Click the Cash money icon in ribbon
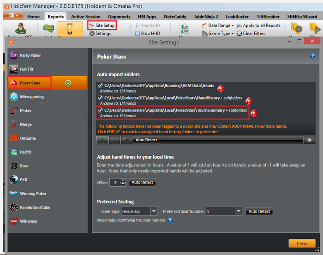The height and width of the screenshot is (255, 323). coord(48,29)
